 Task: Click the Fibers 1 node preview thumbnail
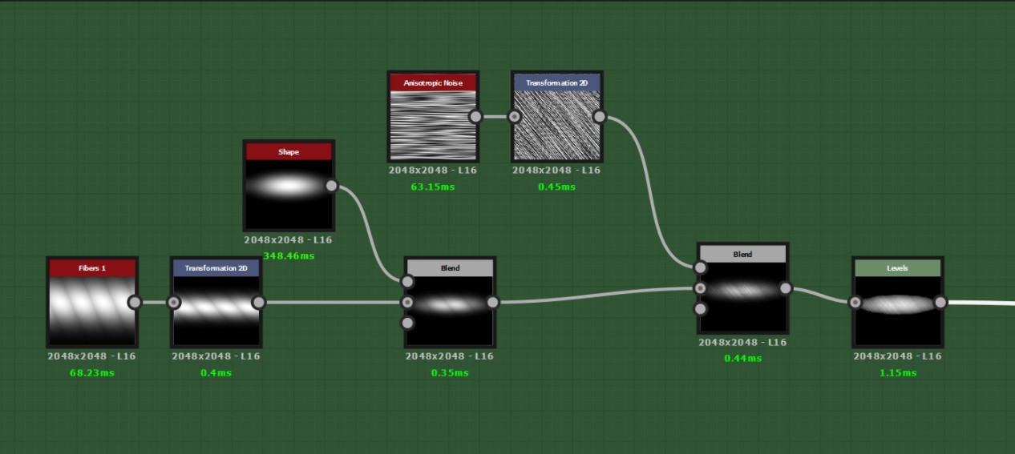[x=92, y=311]
